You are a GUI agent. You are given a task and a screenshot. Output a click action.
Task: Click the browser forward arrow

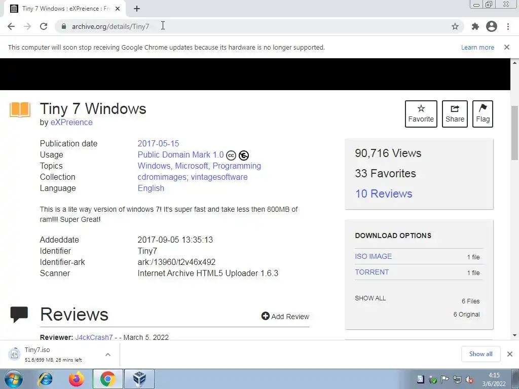click(x=27, y=26)
